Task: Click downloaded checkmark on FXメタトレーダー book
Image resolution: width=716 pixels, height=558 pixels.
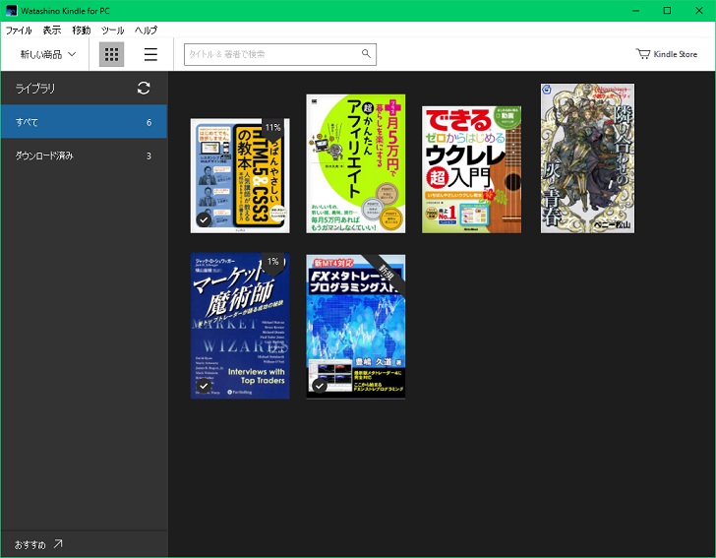Action: [320, 386]
